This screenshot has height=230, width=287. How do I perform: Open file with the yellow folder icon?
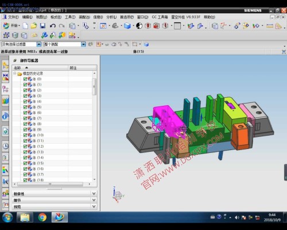34,26
